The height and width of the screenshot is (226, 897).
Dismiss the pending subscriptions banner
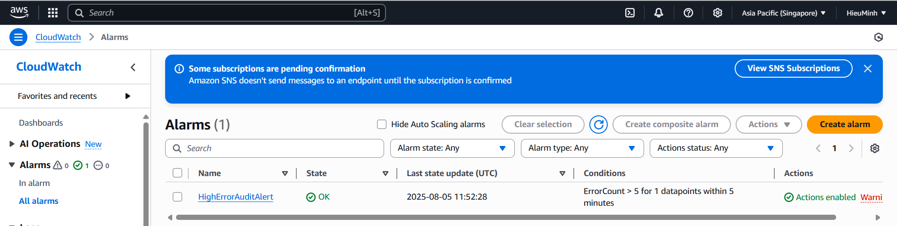click(x=867, y=69)
